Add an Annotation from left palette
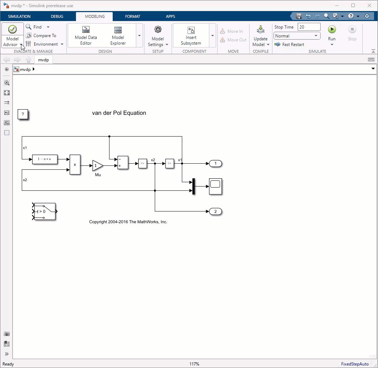This screenshot has height=368, width=378. click(x=7, y=113)
